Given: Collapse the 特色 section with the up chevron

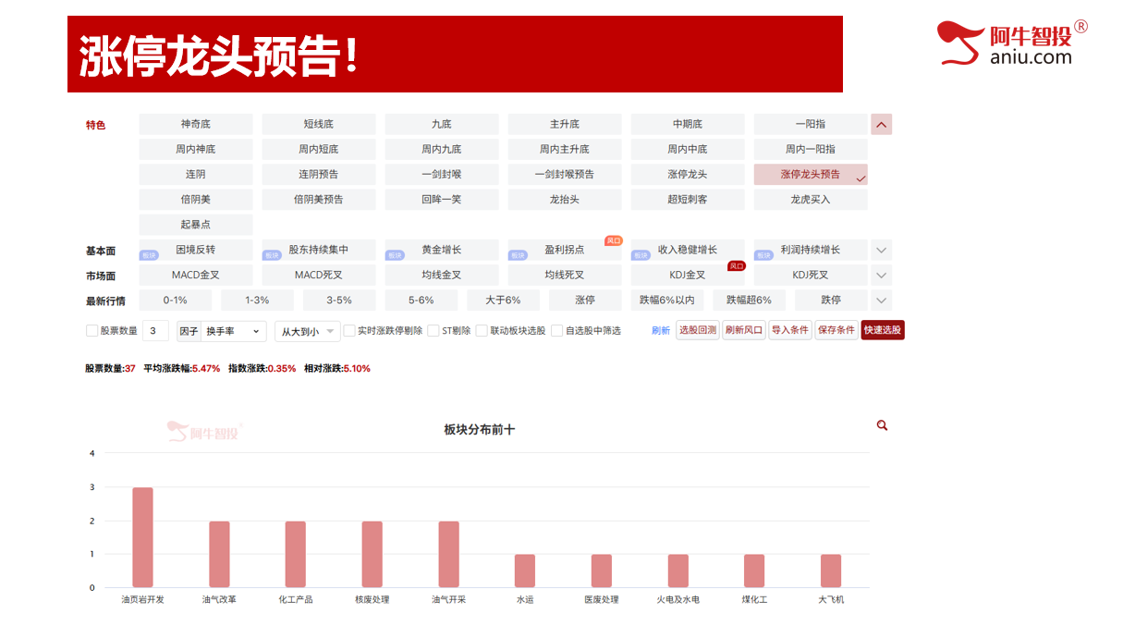Looking at the screenshot, I should click(x=881, y=124).
